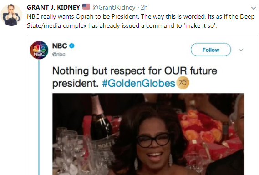
Task: Click the tweet text about NBC wanting Oprah
Action: [x=141, y=21]
